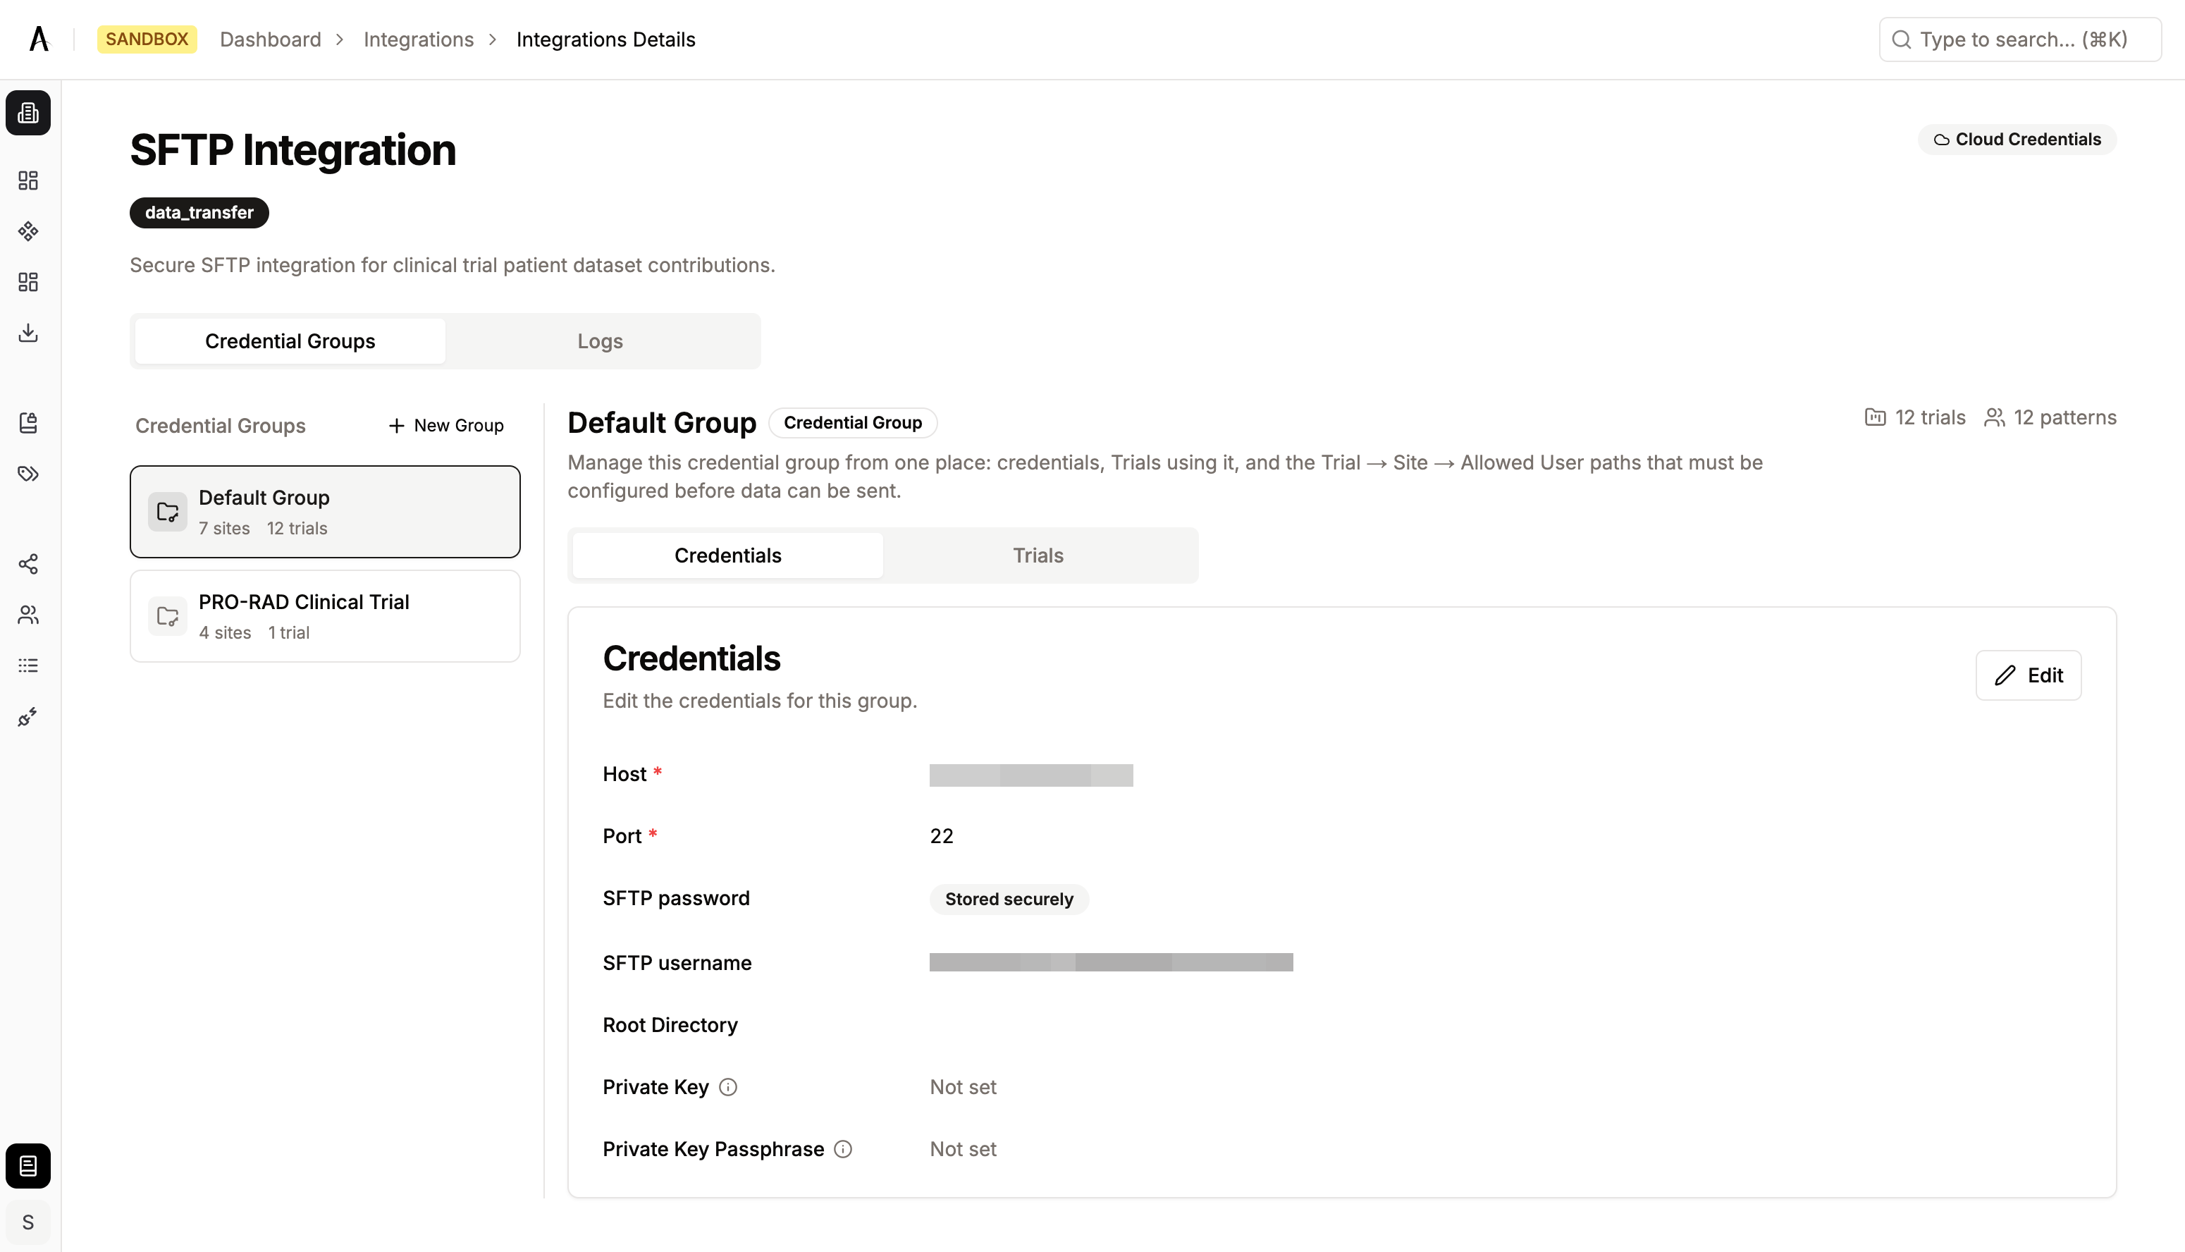The image size is (2185, 1252).
Task: Click '4 sites' on the PRO-RAD card
Action: (x=226, y=632)
